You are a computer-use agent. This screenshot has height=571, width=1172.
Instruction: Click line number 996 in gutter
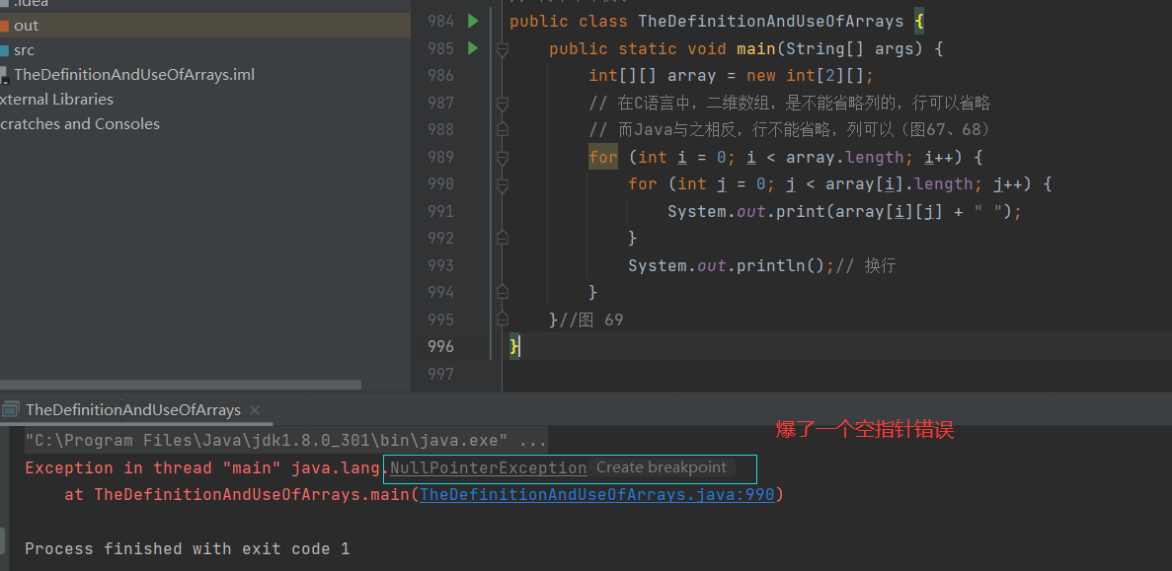(440, 346)
